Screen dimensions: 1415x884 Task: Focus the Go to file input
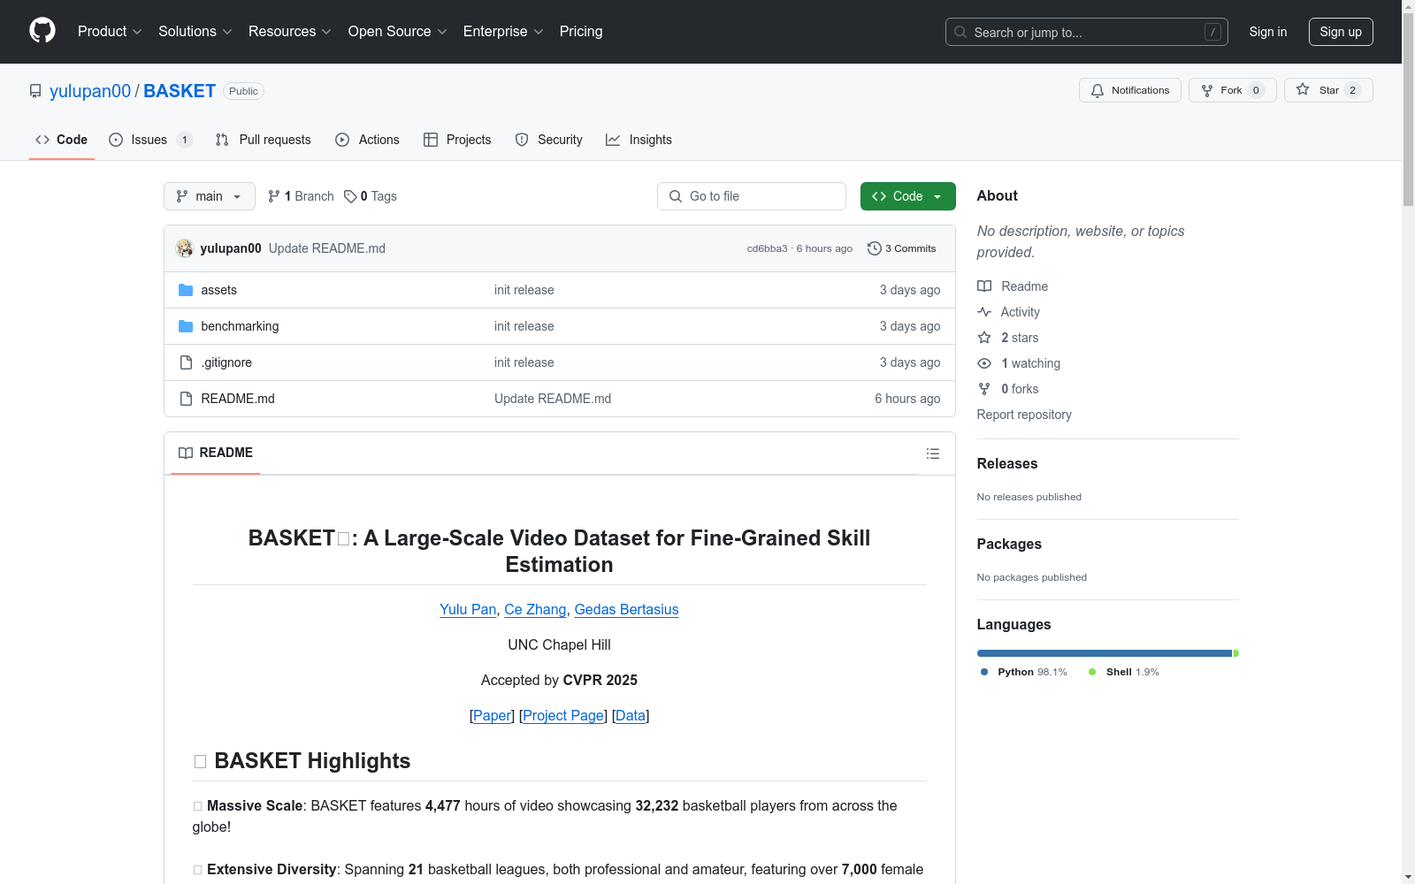point(752,196)
